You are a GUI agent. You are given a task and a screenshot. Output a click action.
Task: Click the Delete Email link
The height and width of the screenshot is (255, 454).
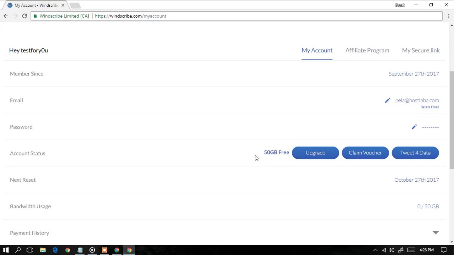tap(430, 107)
